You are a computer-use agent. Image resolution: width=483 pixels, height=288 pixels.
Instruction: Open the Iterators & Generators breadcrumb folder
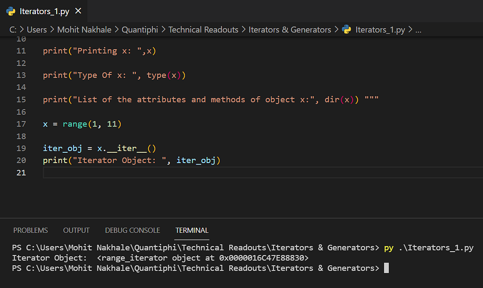(x=290, y=30)
